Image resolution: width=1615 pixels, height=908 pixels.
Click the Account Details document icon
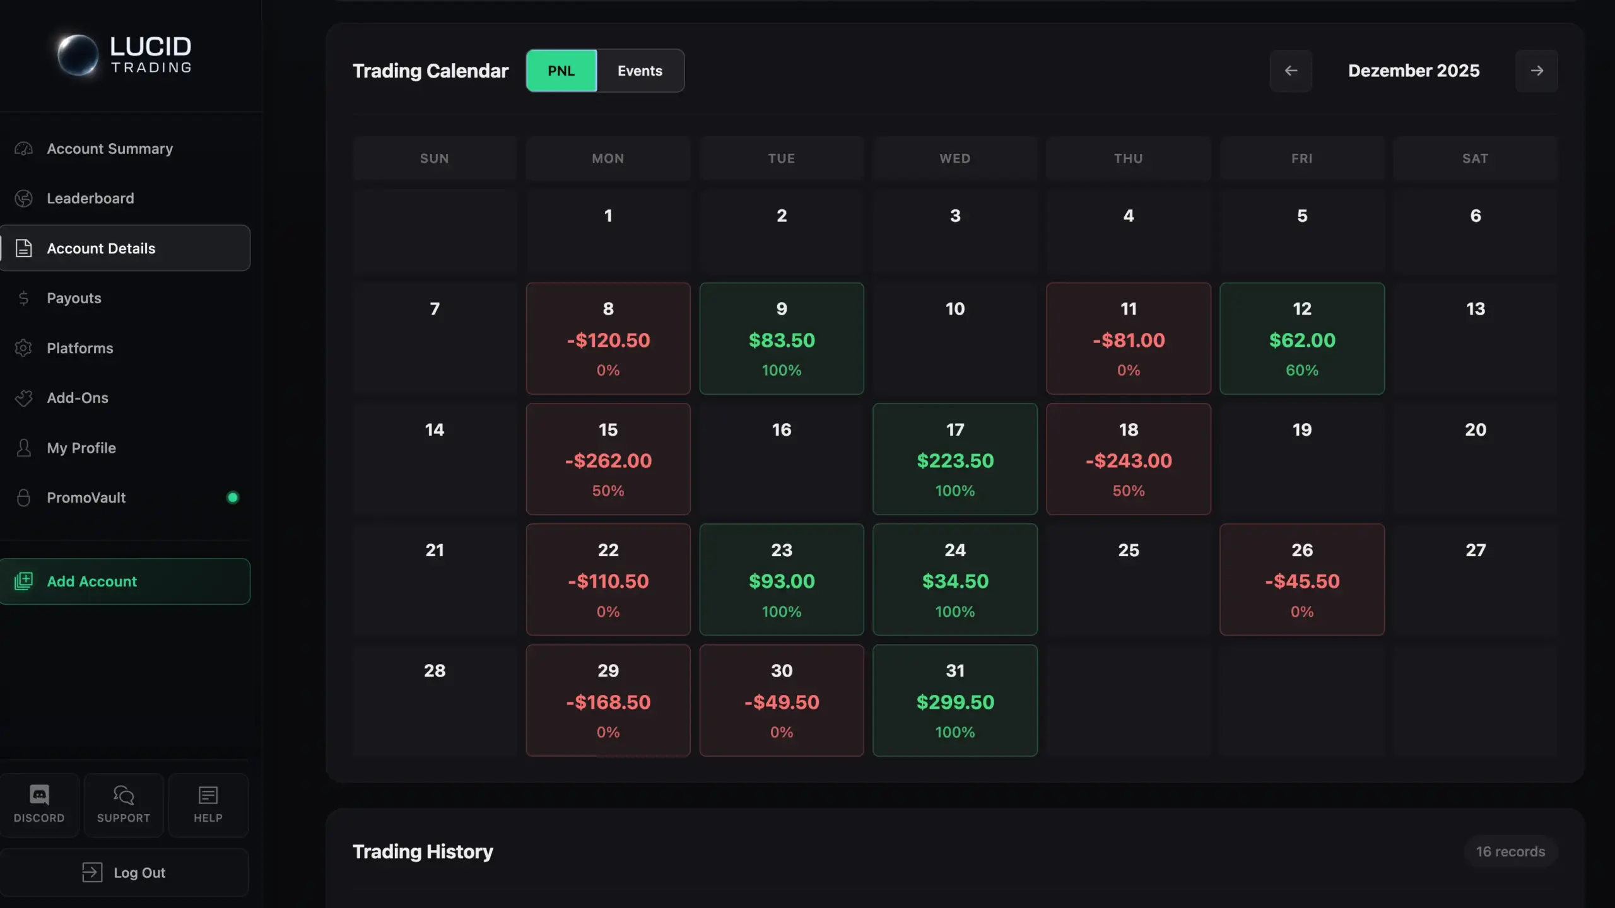[23, 248]
